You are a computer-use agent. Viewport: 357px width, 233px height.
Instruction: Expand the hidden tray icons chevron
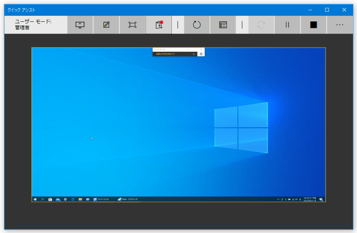(x=278, y=199)
